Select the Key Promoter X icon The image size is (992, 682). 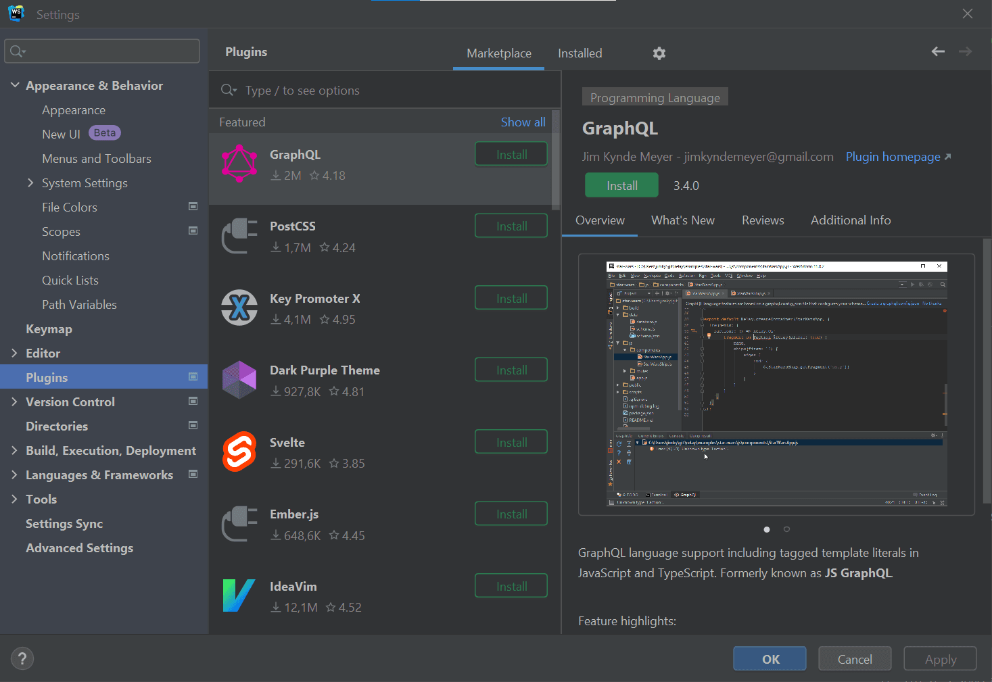coord(239,308)
